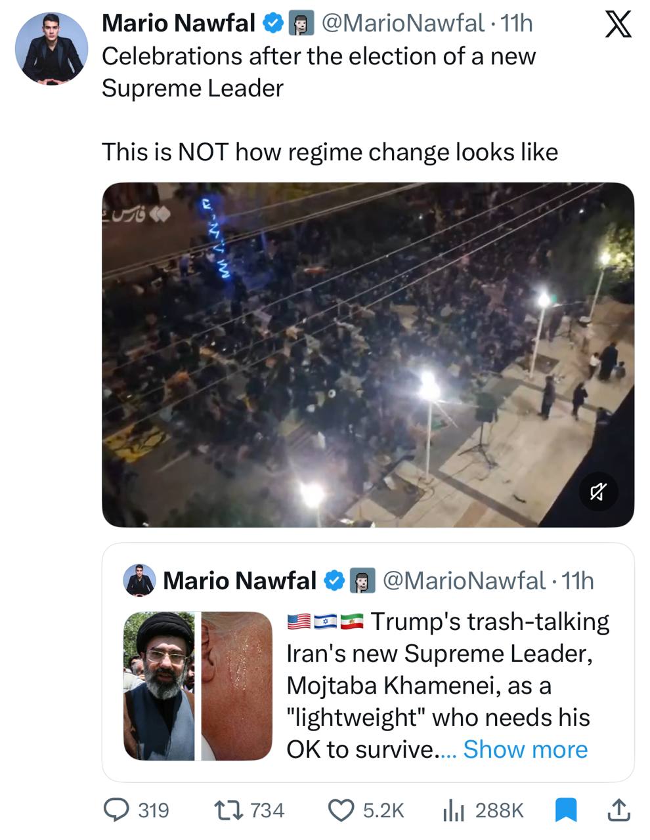The height and width of the screenshot is (840, 650).
Task: Click the Mario Nawfal name in quoted tweet
Action: coord(239,580)
